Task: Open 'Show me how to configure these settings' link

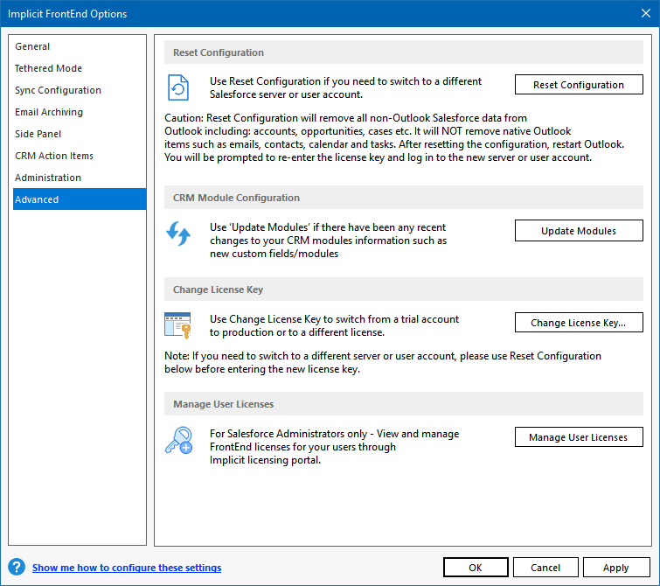Action: (127, 568)
